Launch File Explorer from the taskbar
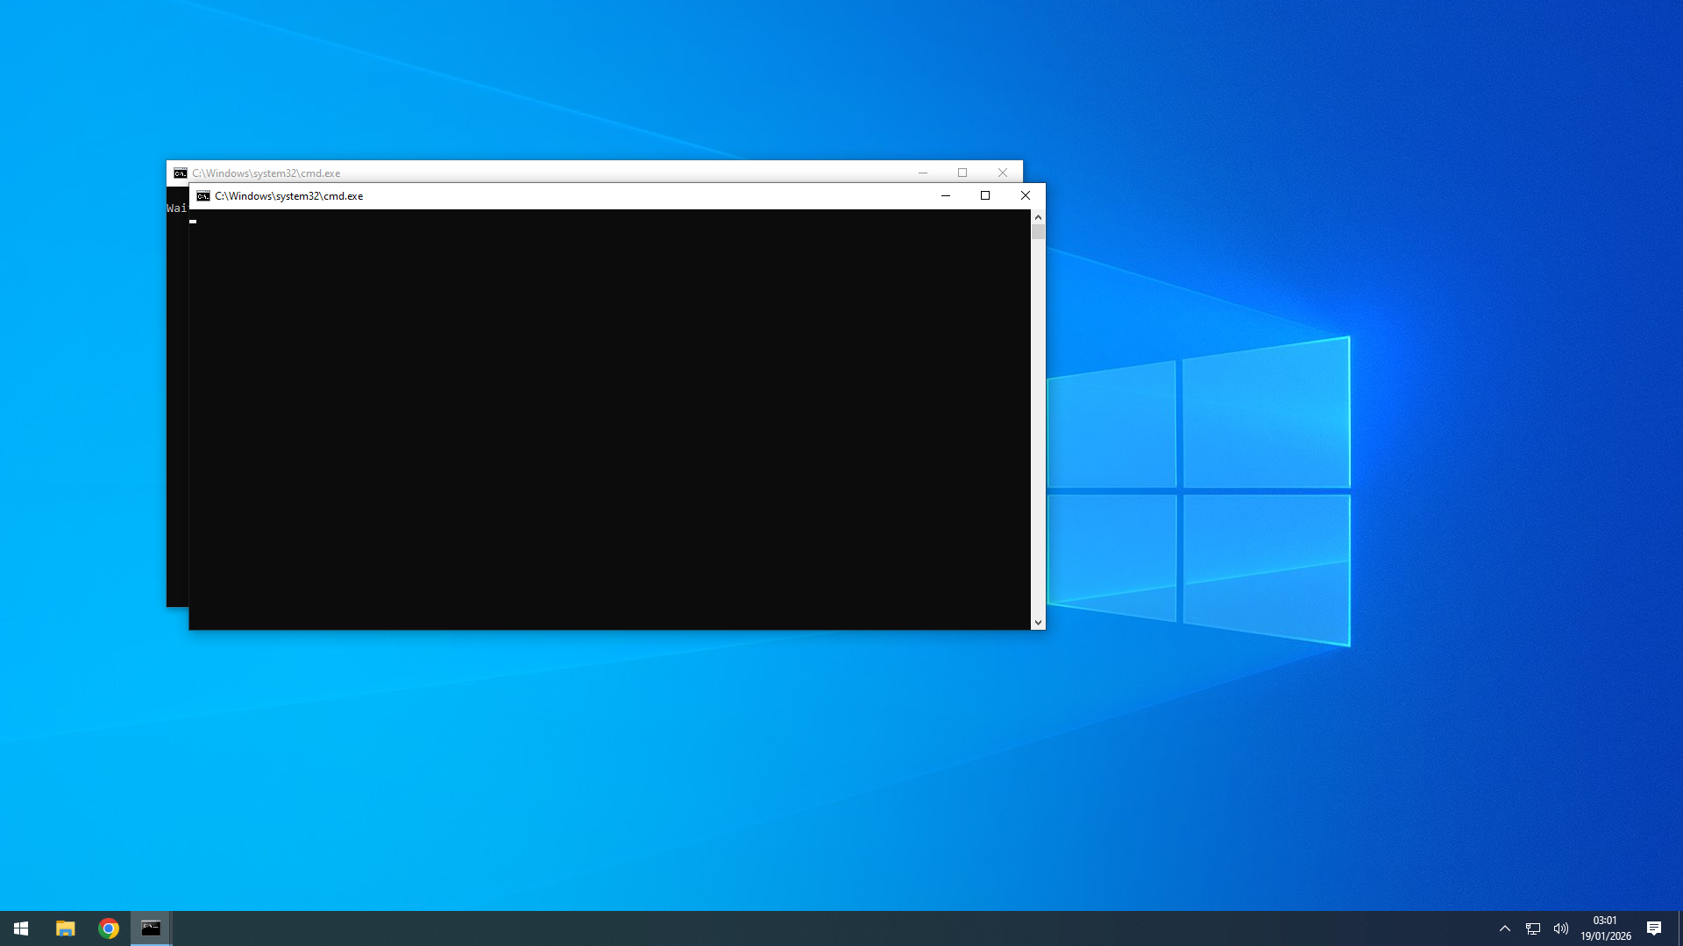 tap(64, 928)
